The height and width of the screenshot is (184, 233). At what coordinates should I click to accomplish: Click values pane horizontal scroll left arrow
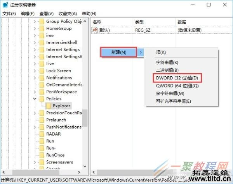coord(94,172)
